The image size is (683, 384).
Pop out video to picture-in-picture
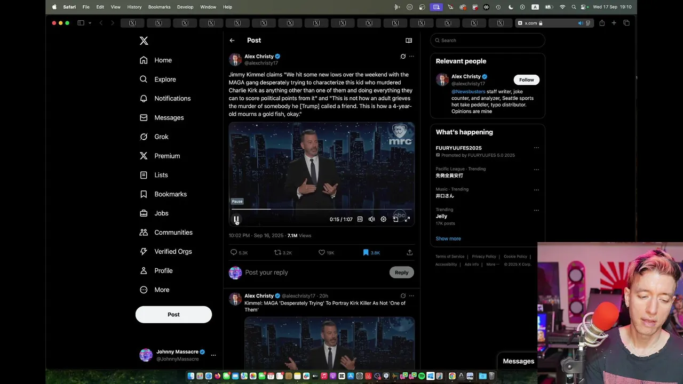395,219
